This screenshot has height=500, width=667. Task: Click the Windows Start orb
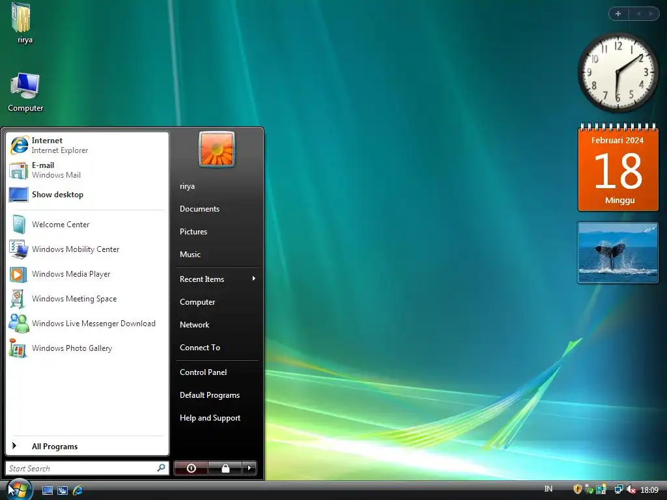pyautogui.click(x=19, y=490)
